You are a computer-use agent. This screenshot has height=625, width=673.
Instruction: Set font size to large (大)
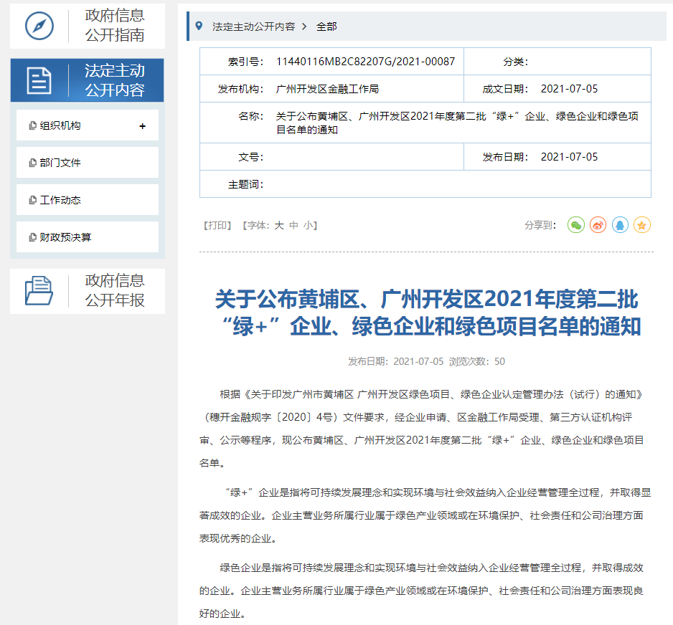(x=279, y=225)
